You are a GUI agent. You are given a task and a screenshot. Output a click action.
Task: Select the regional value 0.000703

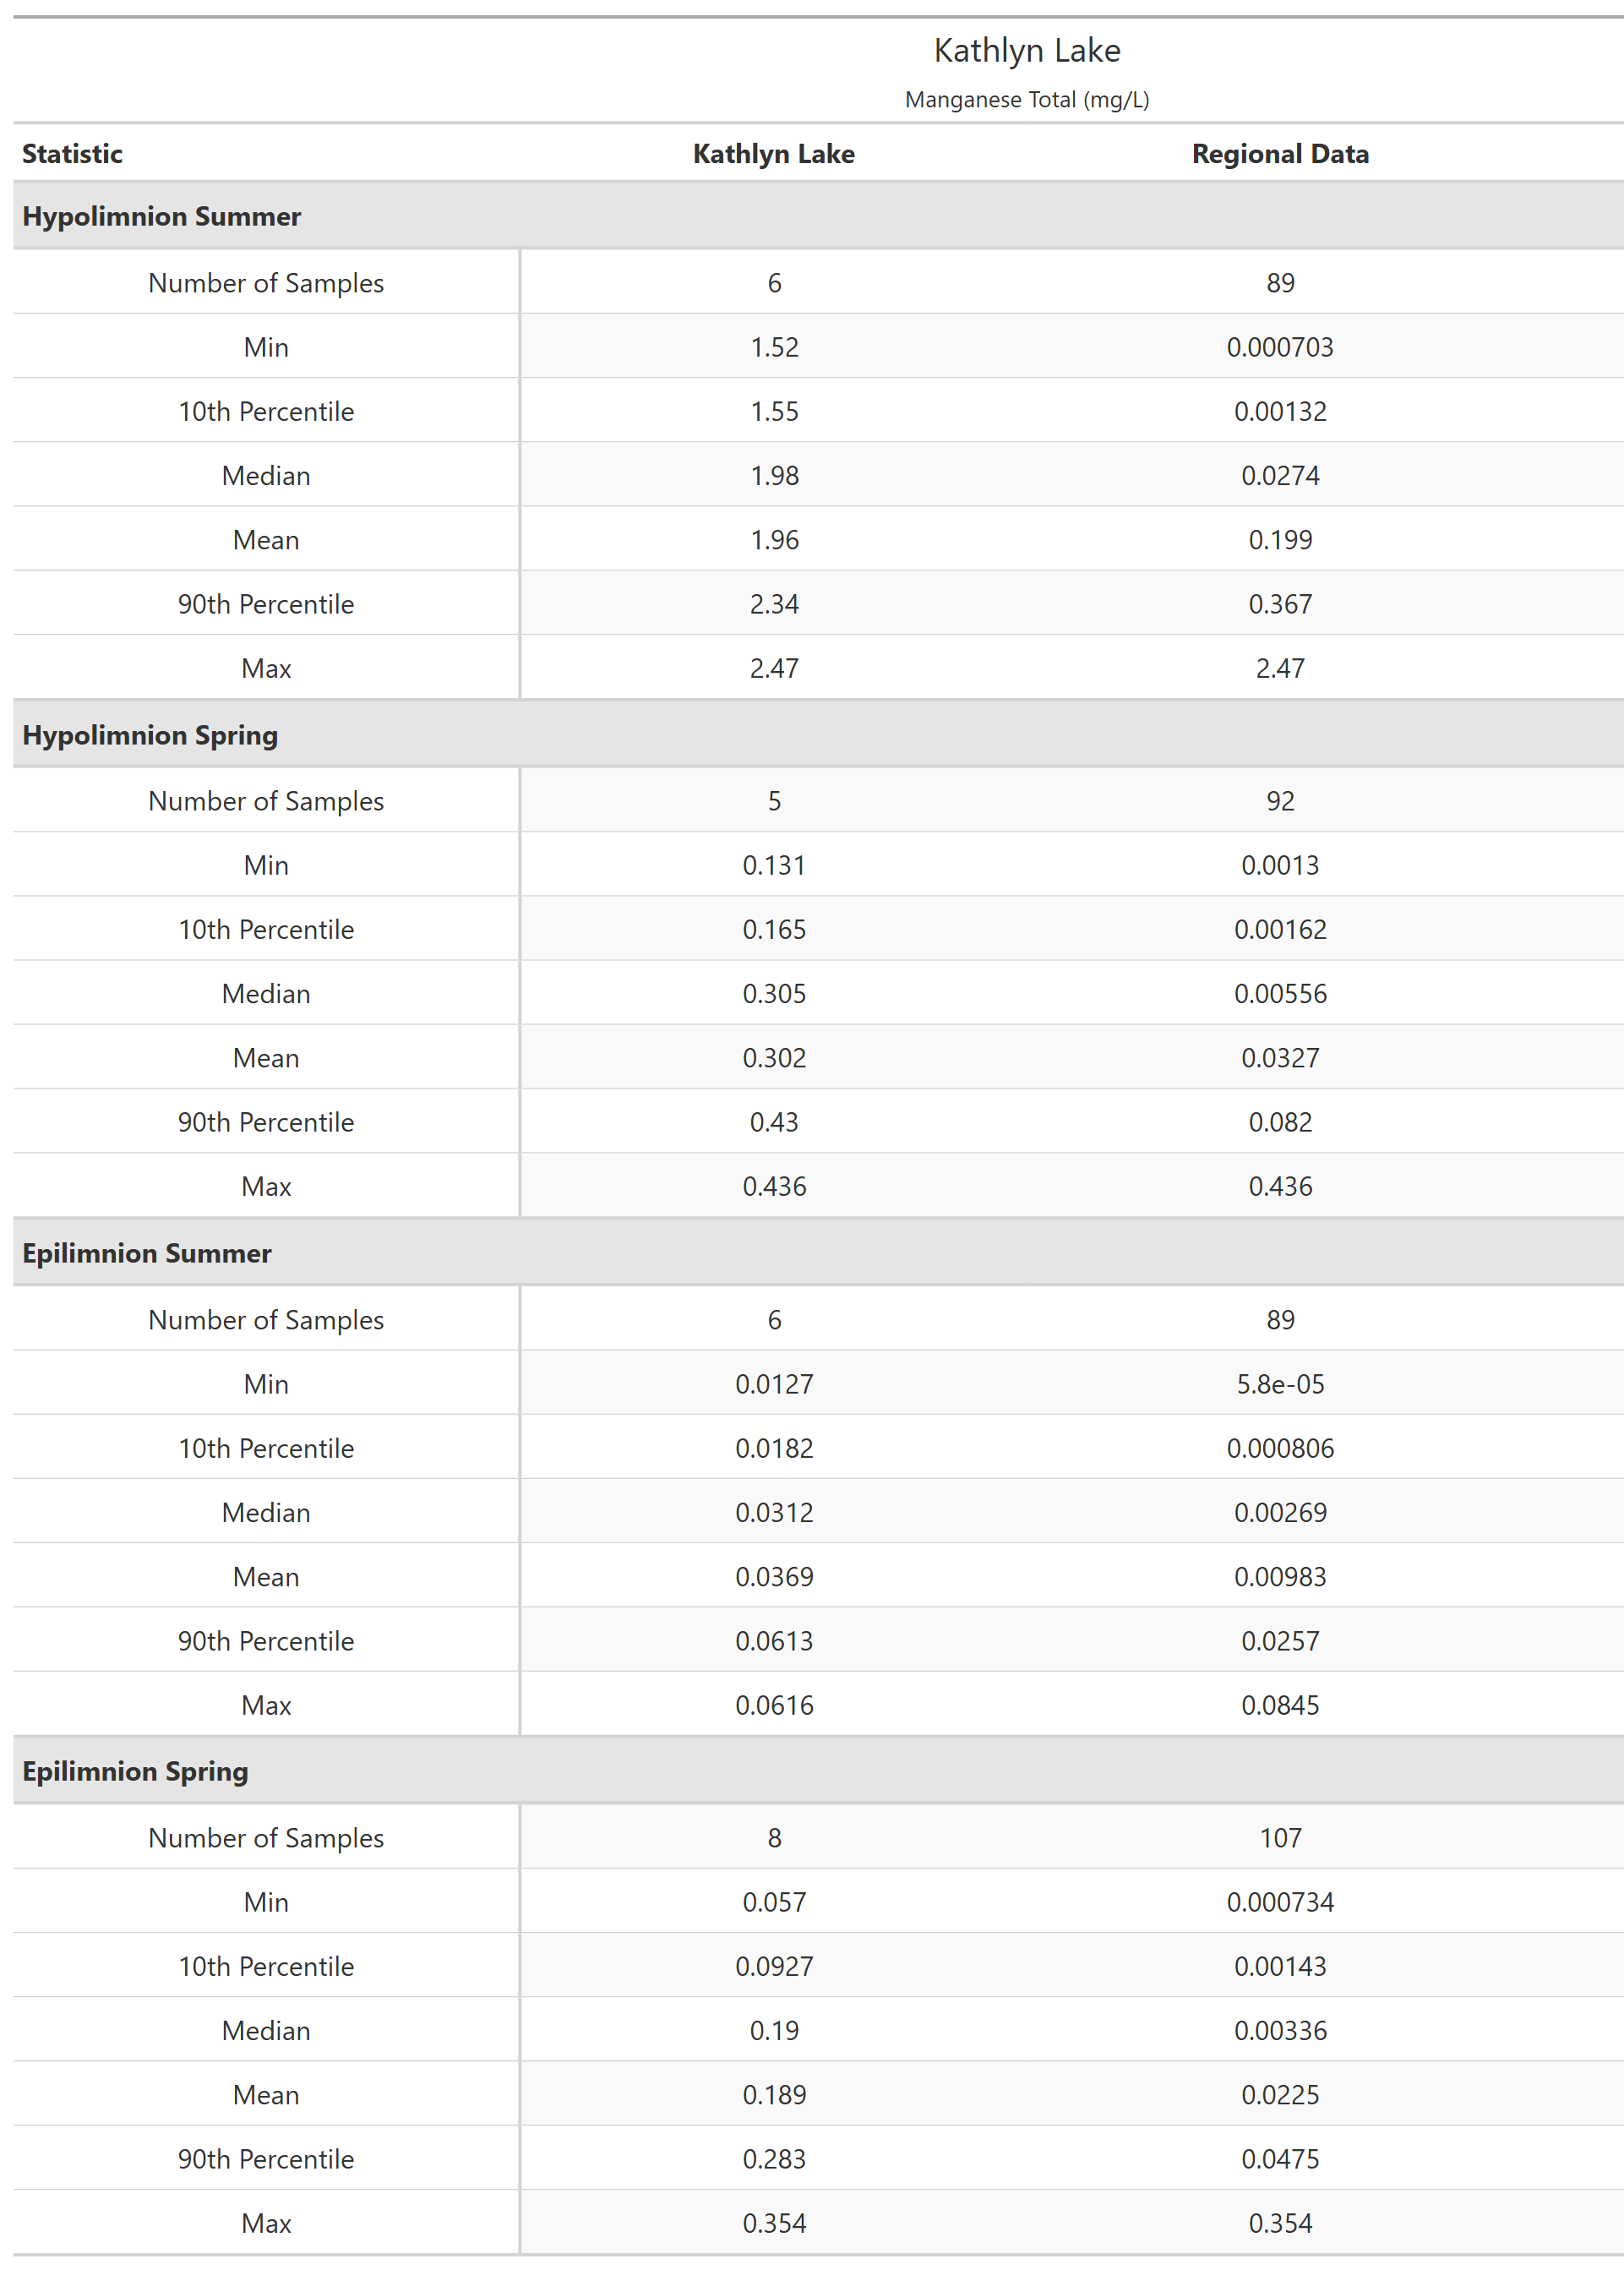(1280, 347)
